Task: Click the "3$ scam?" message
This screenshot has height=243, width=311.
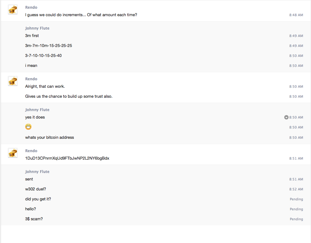Action: [x=34, y=219]
